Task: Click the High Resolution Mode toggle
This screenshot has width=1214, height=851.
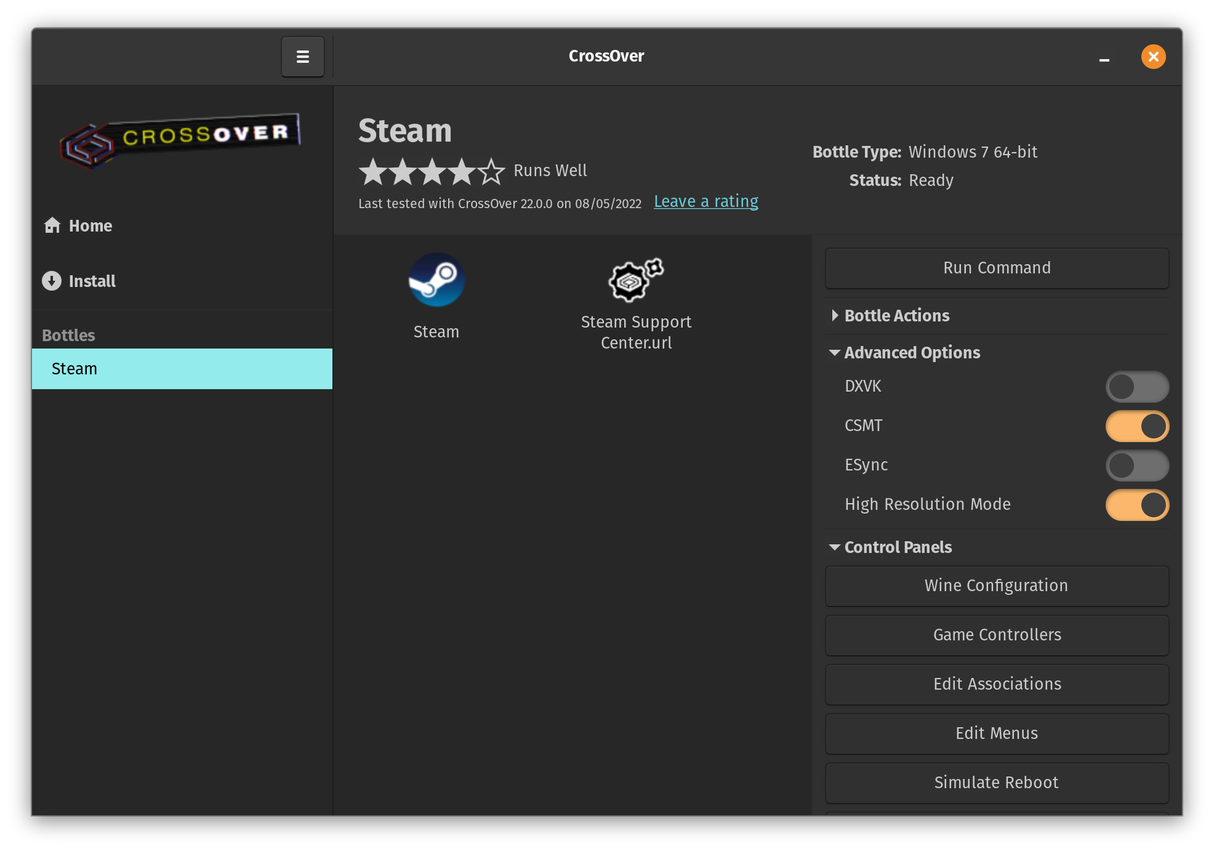Action: click(1138, 503)
